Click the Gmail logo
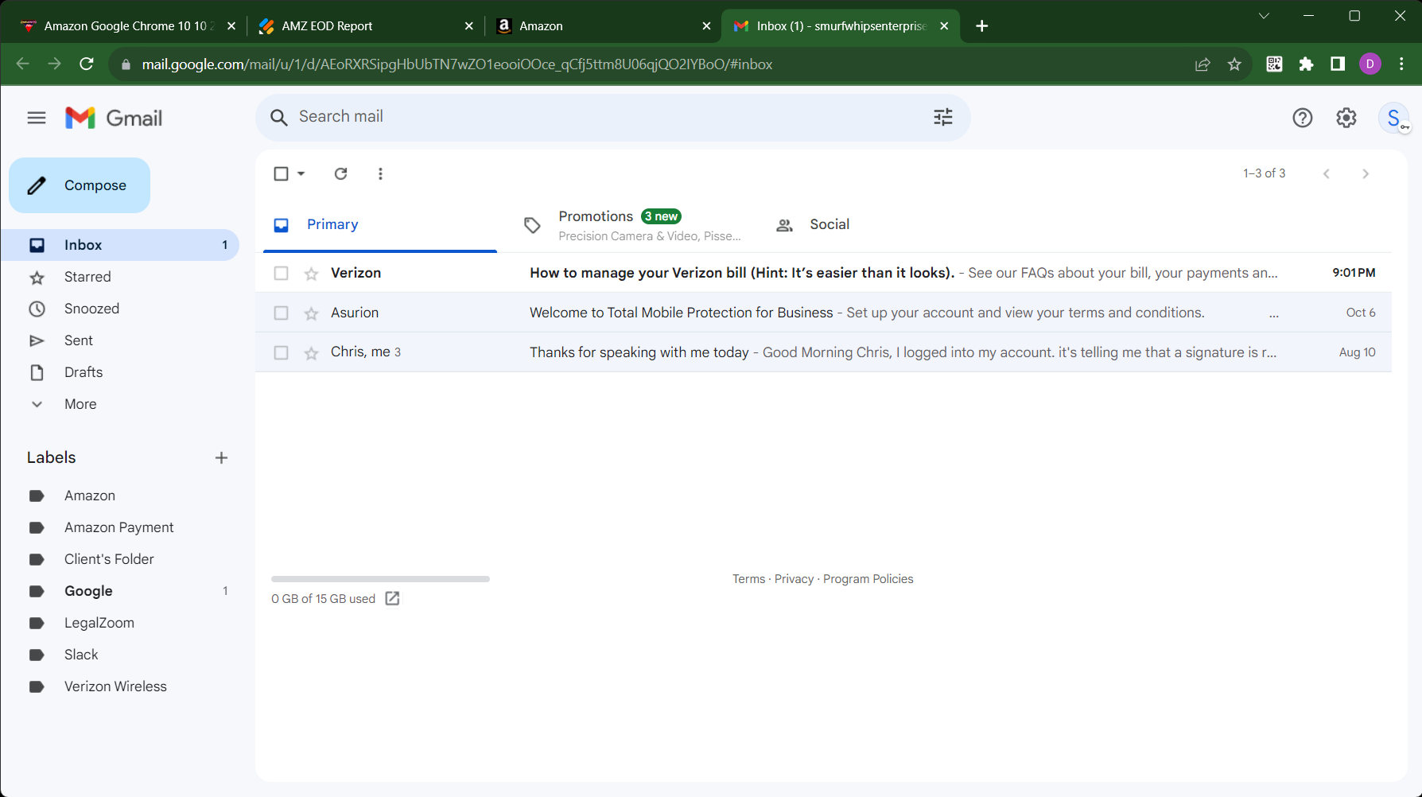 (114, 118)
